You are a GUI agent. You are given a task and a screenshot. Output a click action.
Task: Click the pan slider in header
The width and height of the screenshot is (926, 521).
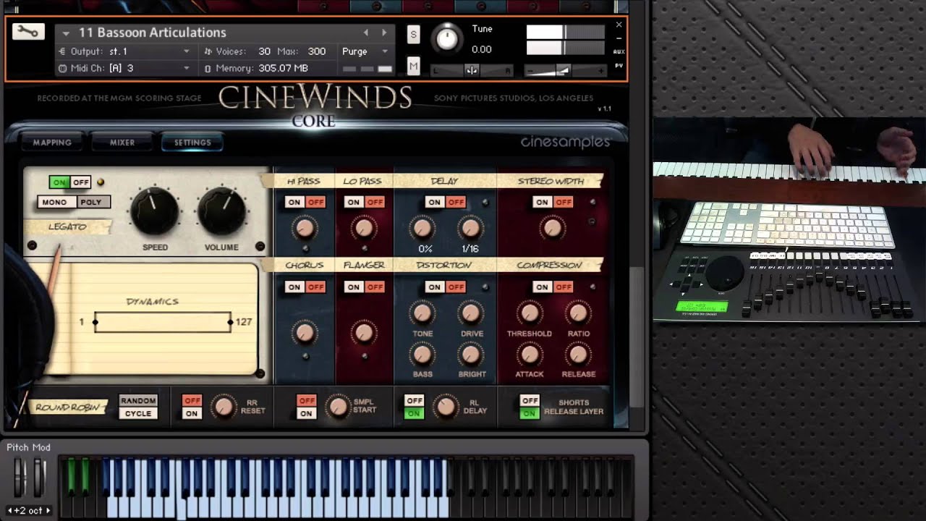[x=472, y=70]
